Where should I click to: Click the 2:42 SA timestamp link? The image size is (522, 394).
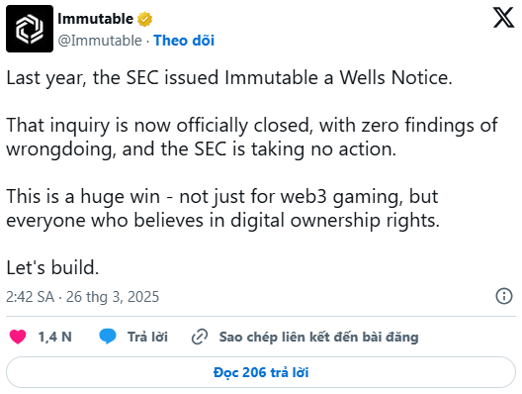pos(31,297)
